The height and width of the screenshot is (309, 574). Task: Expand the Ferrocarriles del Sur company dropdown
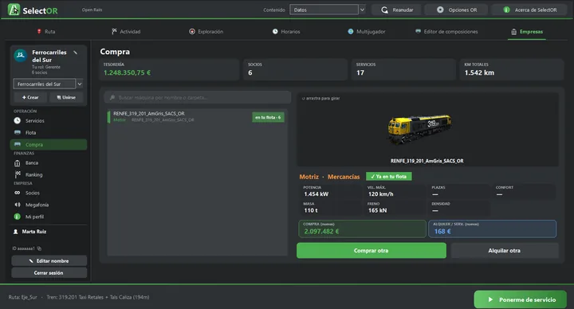(x=80, y=84)
